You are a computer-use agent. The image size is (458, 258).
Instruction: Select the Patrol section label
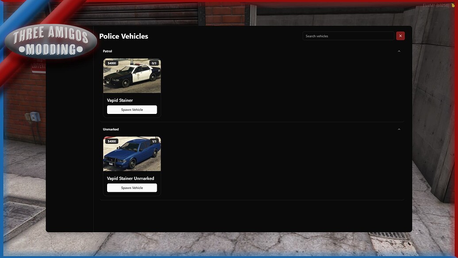pyautogui.click(x=108, y=51)
